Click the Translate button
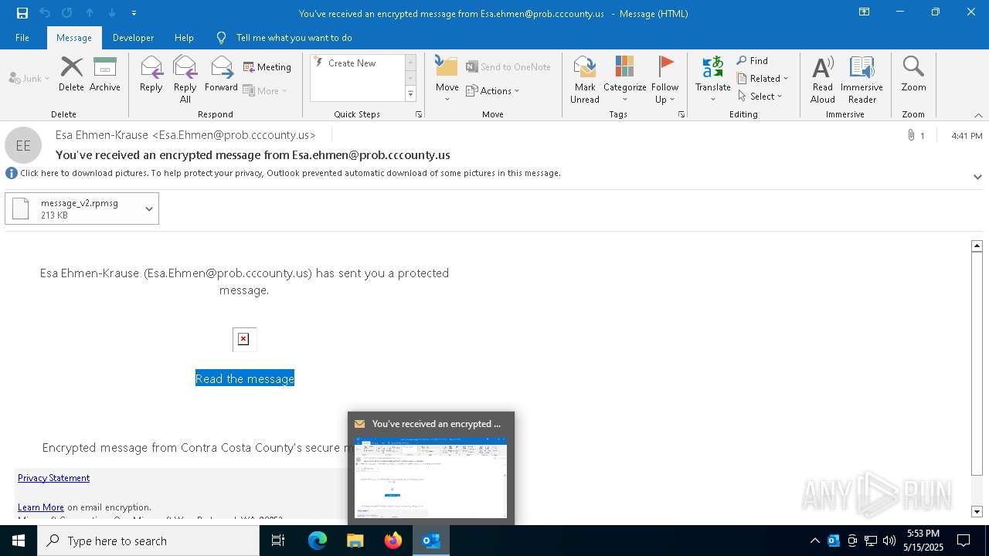 click(x=712, y=80)
